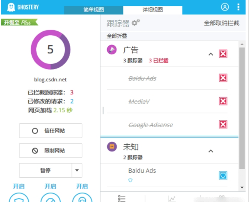Viewport: 251px width, 202px height.
Task: Click the blocked trackers count 3
Action: pos(72,92)
